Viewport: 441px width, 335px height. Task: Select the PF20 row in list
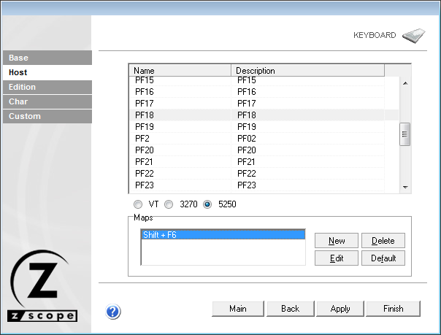tap(264, 150)
